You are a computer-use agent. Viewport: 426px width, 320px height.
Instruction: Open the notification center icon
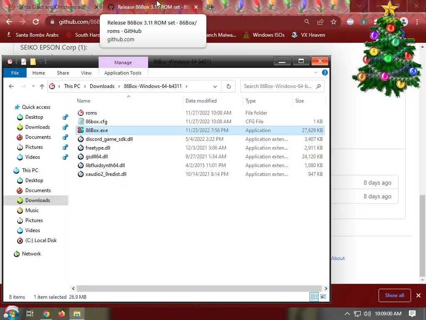tap(412, 314)
